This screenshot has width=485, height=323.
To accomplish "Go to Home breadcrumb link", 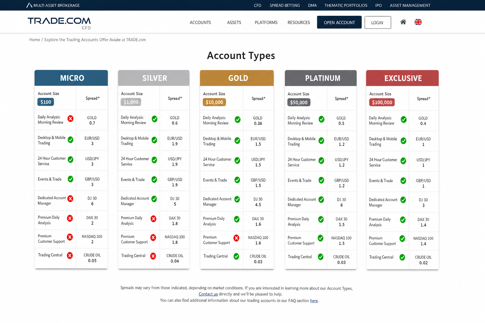I will pyautogui.click(x=35, y=40).
